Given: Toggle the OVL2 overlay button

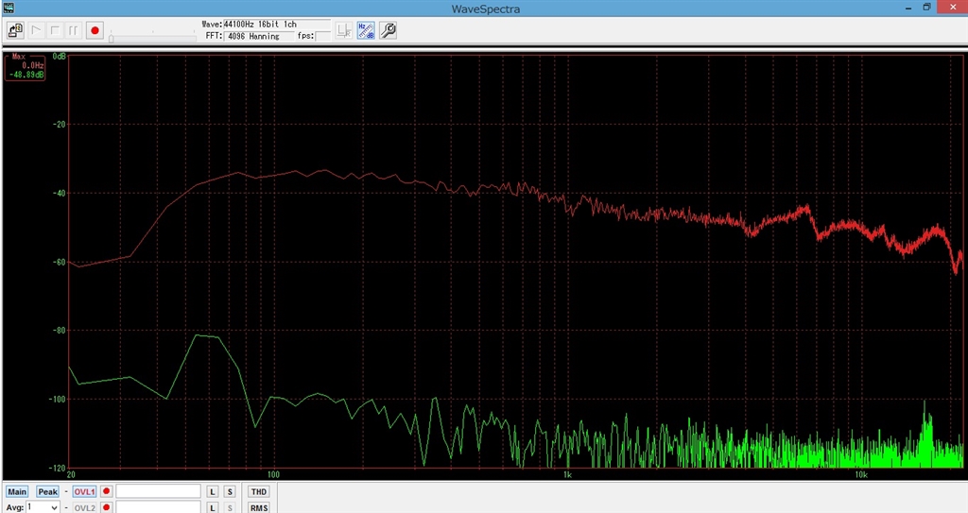Looking at the screenshot, I should coord(84,507).
